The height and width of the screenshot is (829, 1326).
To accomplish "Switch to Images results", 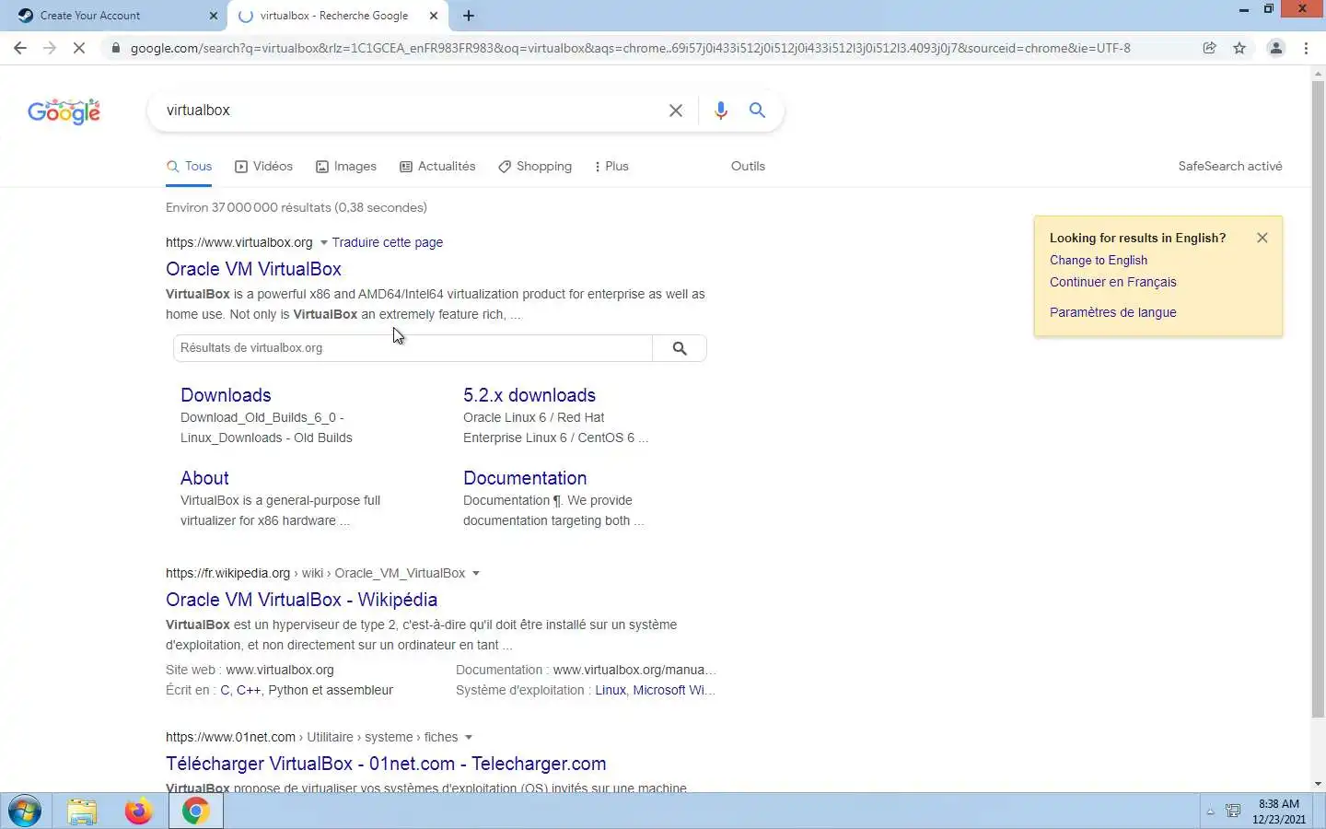I will click(x=346, y=167).
